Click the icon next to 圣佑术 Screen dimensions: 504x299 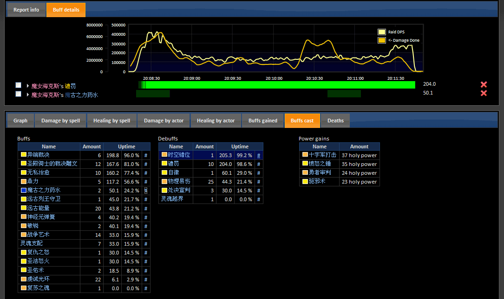24,270
